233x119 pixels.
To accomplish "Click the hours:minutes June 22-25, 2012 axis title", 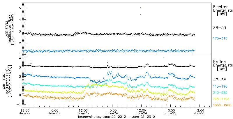I will [x=117, y=117].
